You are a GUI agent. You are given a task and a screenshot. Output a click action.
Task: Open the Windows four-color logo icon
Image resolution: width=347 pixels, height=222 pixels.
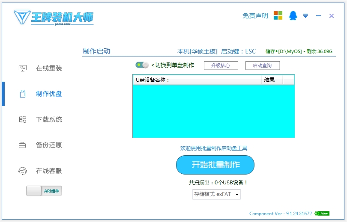tap(278, 15)
